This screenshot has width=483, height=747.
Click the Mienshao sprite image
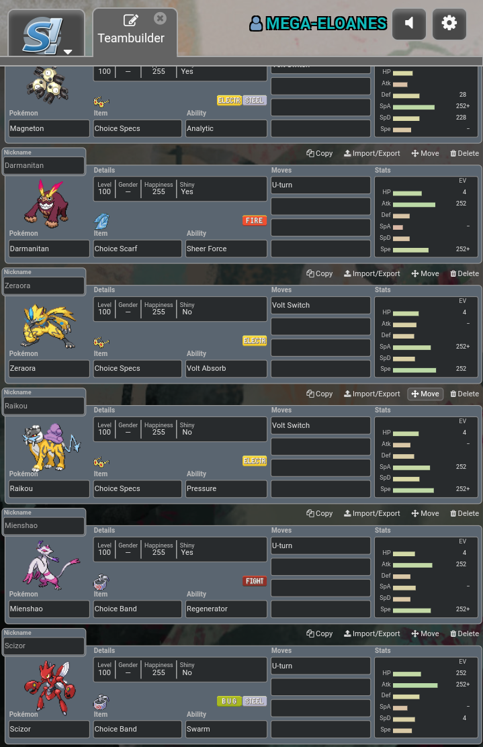pos(50,566)
